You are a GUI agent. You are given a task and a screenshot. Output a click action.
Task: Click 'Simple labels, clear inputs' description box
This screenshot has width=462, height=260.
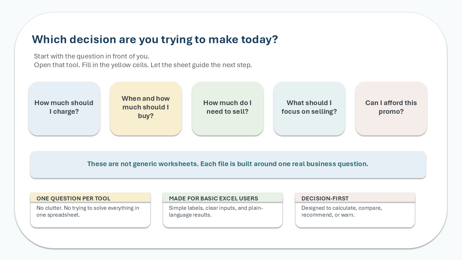pyautogui.click(x=223, y=214)
